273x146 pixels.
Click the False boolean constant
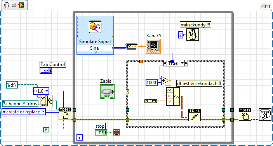click(46, 130)
